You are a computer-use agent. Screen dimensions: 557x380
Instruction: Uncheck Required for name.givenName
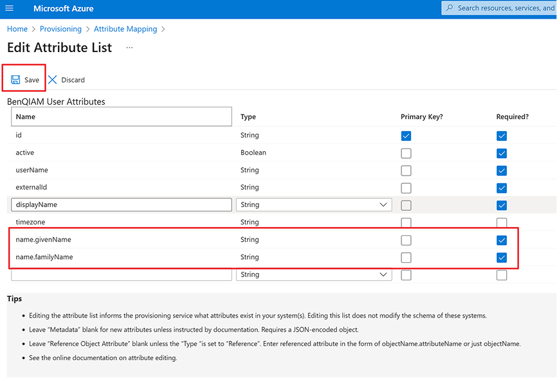(502, 240)
